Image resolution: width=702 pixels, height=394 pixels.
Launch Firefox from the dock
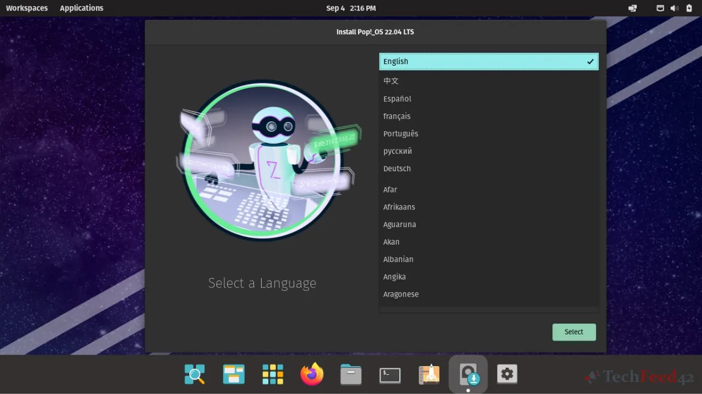[x=312, y=374]
